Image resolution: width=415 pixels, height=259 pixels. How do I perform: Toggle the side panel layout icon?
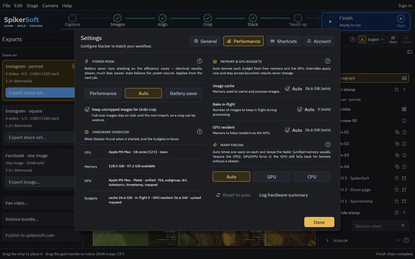coord(410,52)
